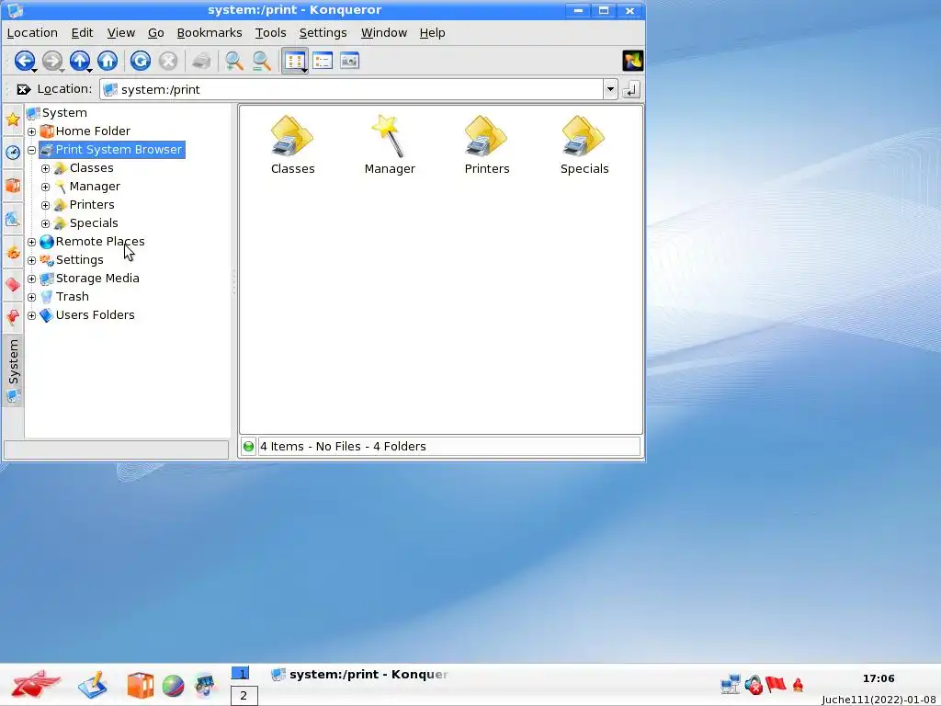Collapse the Print System Browser node
The image size is (941, 706).
(x=32, y=150)
